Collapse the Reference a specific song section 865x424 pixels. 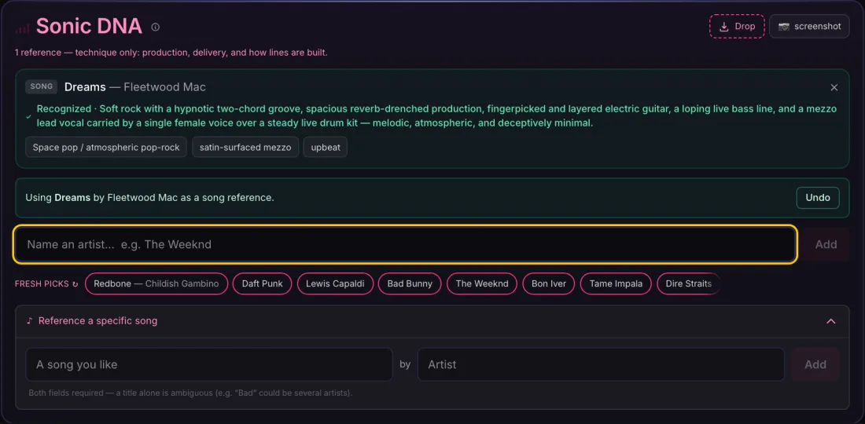[830, 321]
